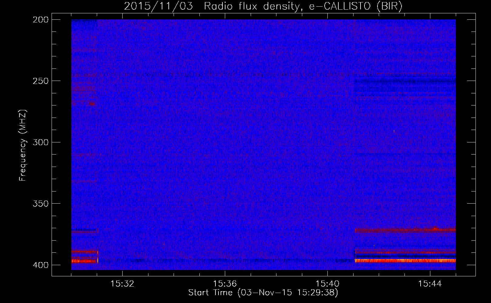Click the 15:40 time tick label
This screenshot has width=491, height=303.
[x=327, y=284]
